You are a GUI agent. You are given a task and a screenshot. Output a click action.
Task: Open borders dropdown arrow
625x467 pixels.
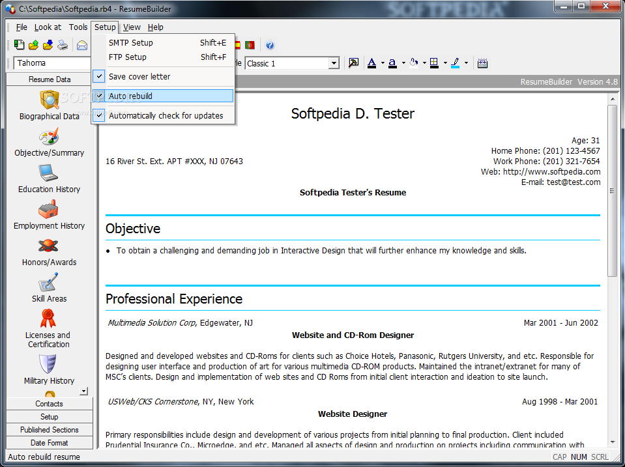445,63
